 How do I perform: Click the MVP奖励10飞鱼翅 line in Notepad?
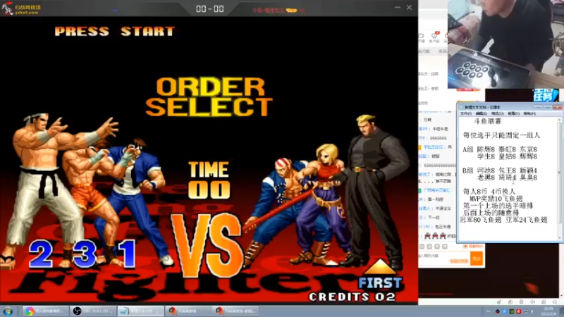(496, 199)
